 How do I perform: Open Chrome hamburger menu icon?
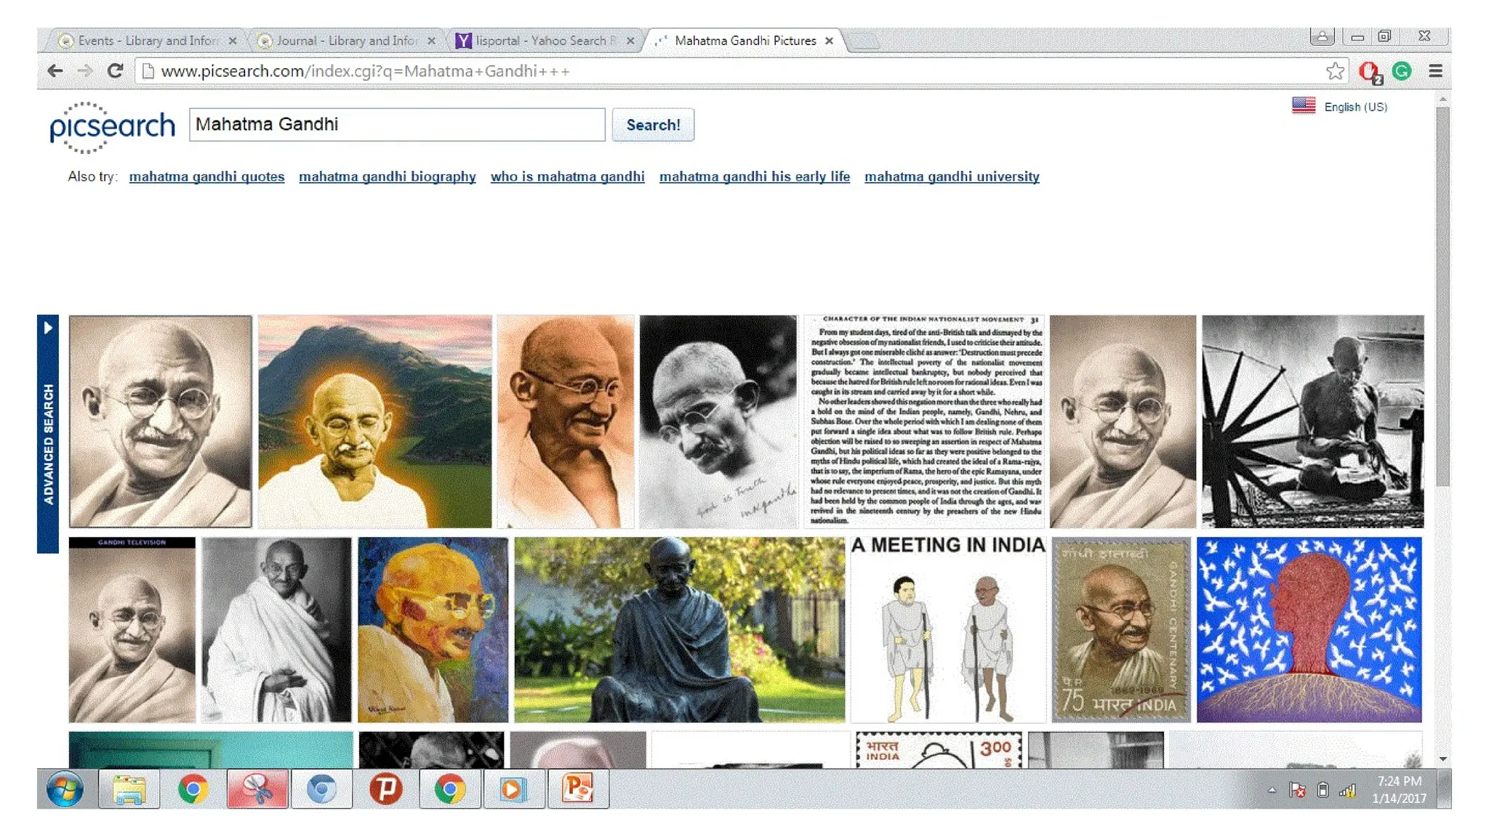click(1435, 71)
